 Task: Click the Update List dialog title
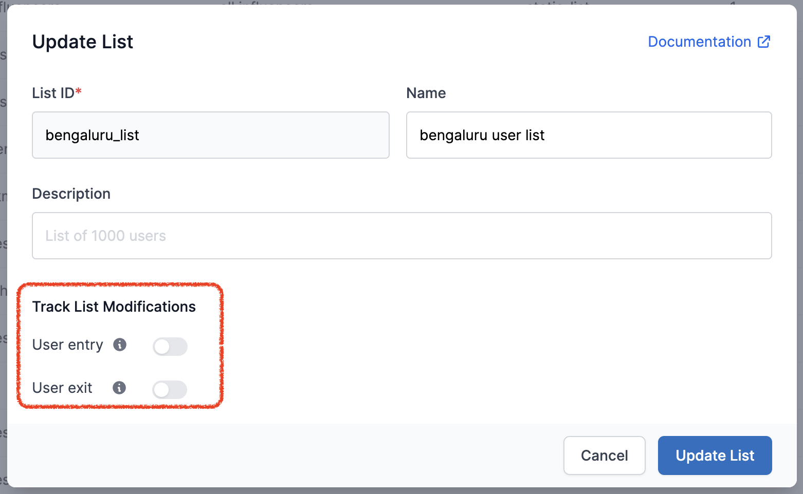(x=83, y=42)
